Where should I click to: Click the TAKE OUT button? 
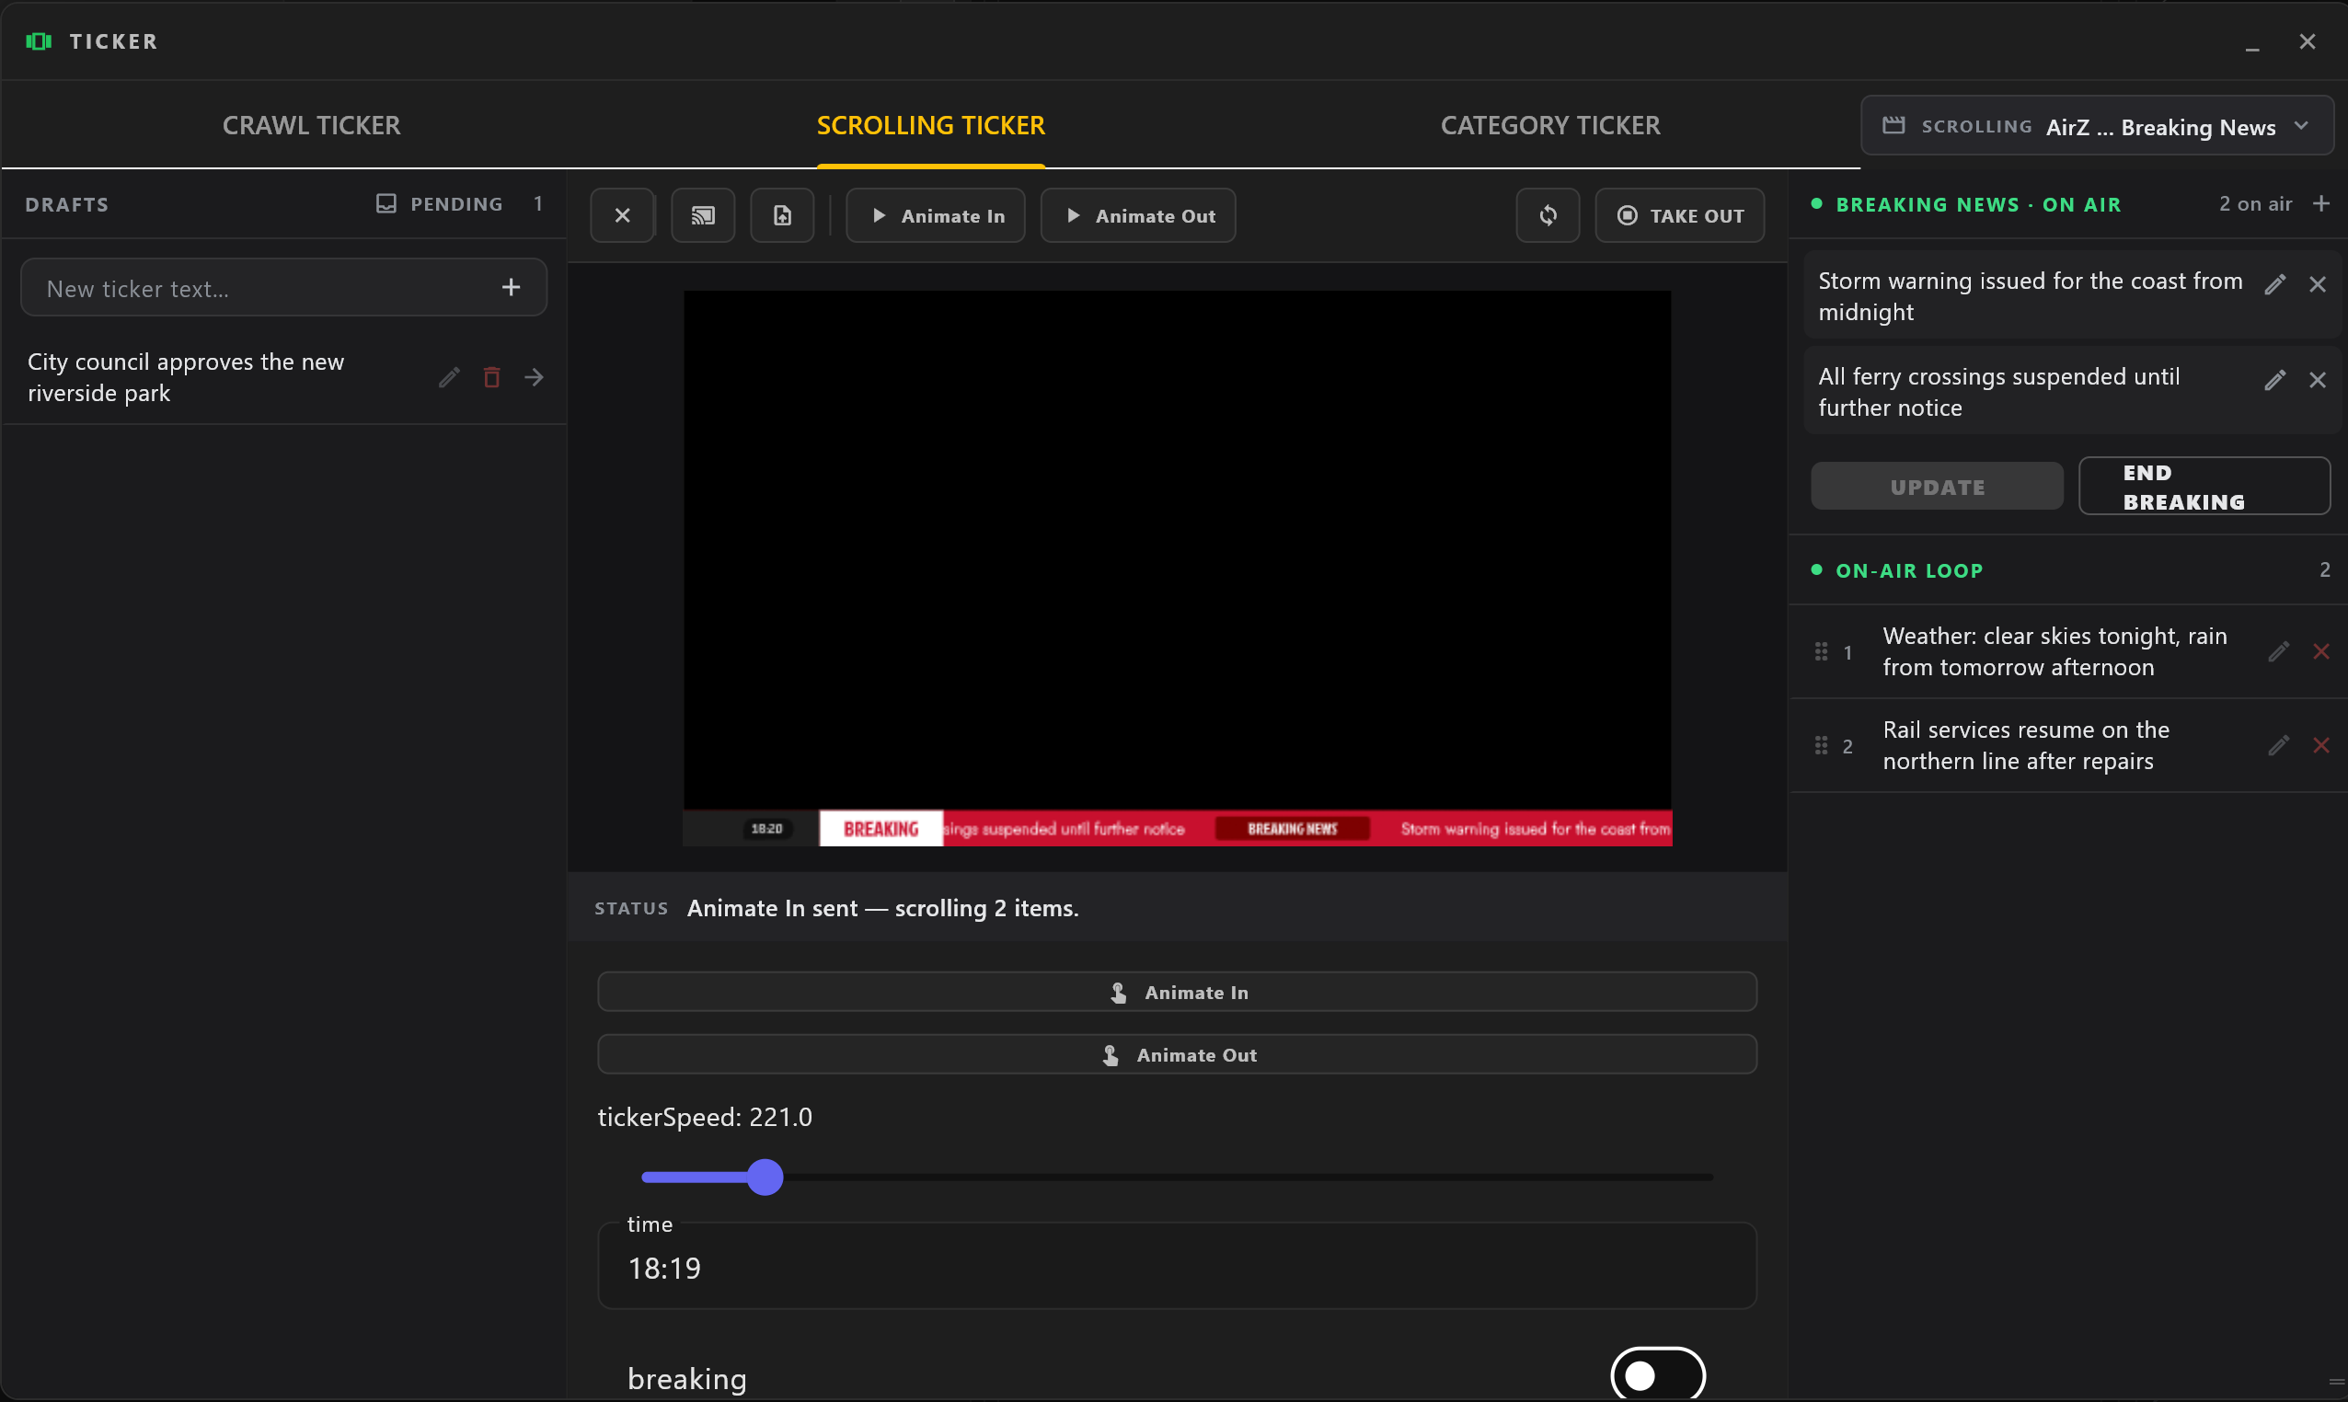coord(1679,215)
